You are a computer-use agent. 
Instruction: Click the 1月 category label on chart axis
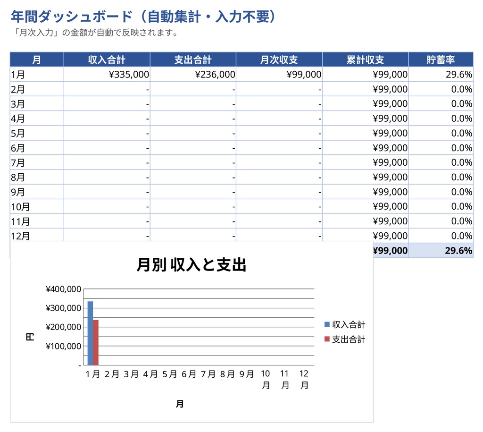[93, 374]
